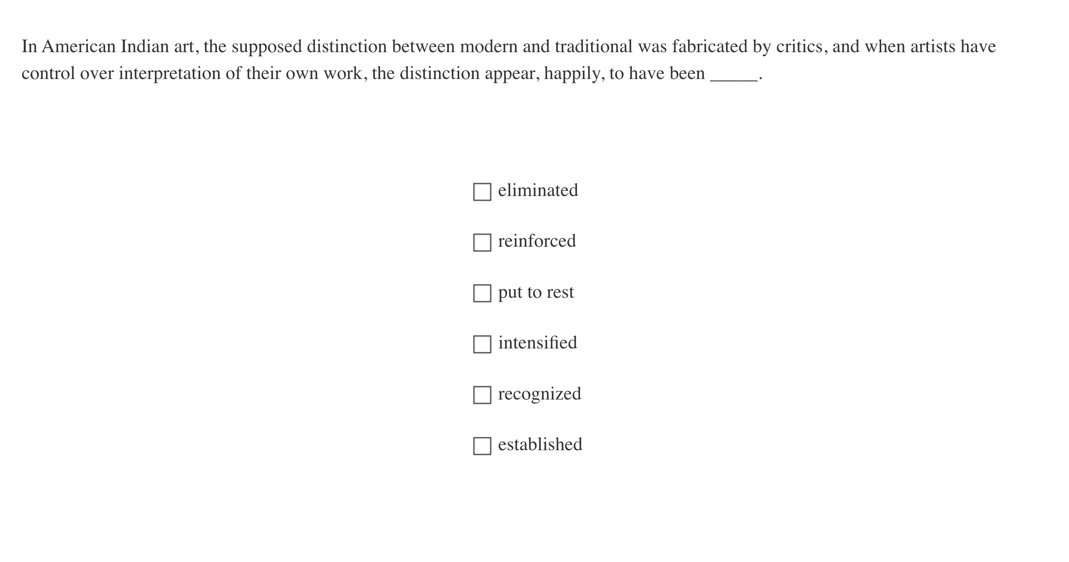The height and width of the screenshot is (562, 1069).
Task: Enable the recognized checkbox
Action: (x=482, y=395)
